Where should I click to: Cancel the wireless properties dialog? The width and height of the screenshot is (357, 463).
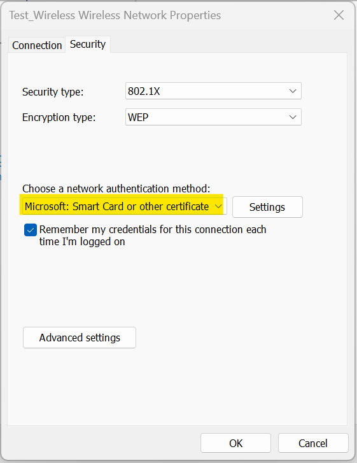coord(313,443)
